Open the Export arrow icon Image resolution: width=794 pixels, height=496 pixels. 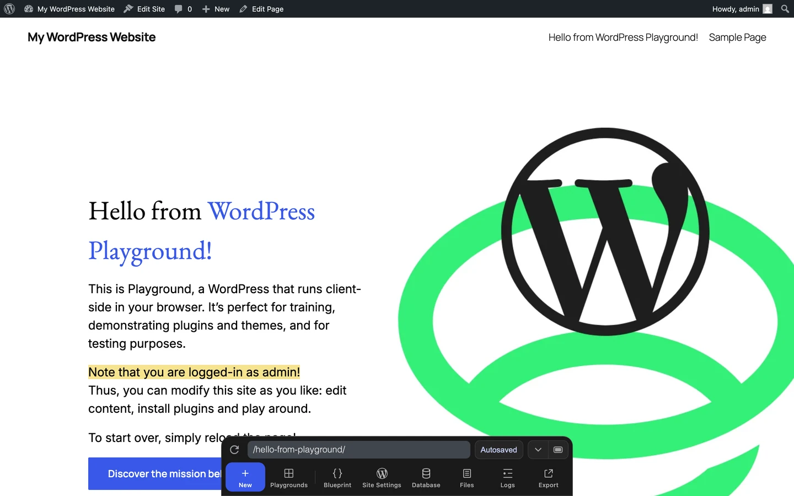click(x=549, y=477)
